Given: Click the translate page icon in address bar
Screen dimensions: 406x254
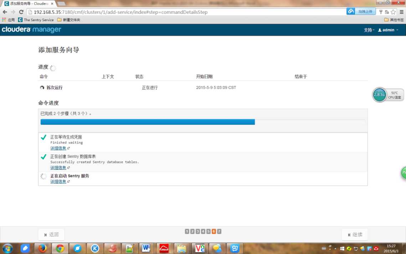Looking at the screenshot, I should point(387,12).
